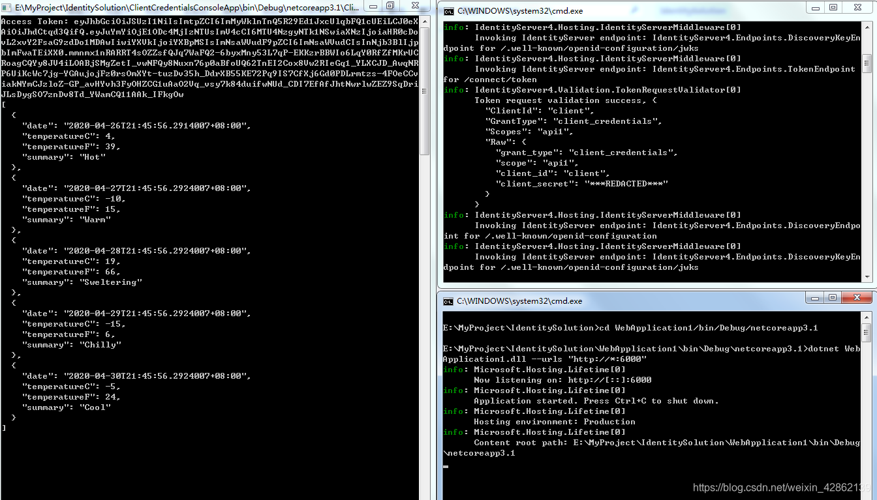Screen dimensions: 877x500
Task: Click the scroll-up arrow in the left console
Action: (x=425, y=22)
